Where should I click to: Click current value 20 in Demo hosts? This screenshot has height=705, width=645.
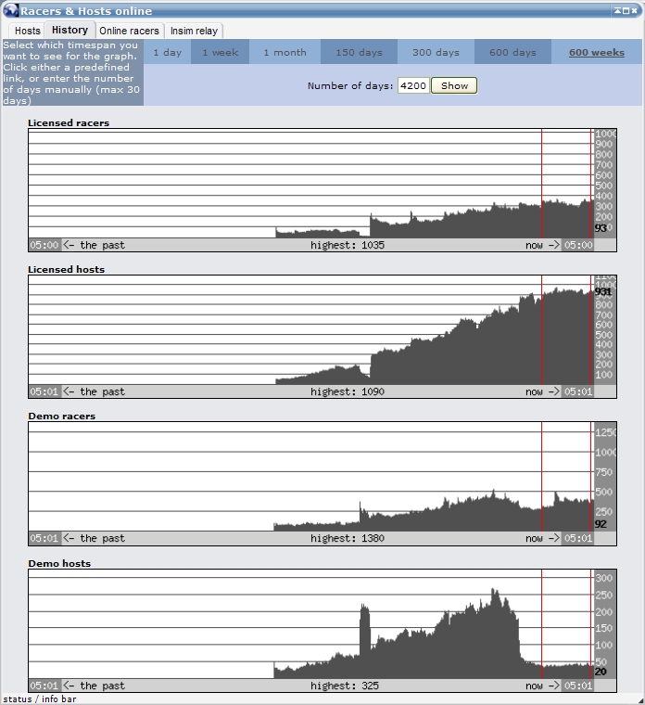click(x=601, y=672)
